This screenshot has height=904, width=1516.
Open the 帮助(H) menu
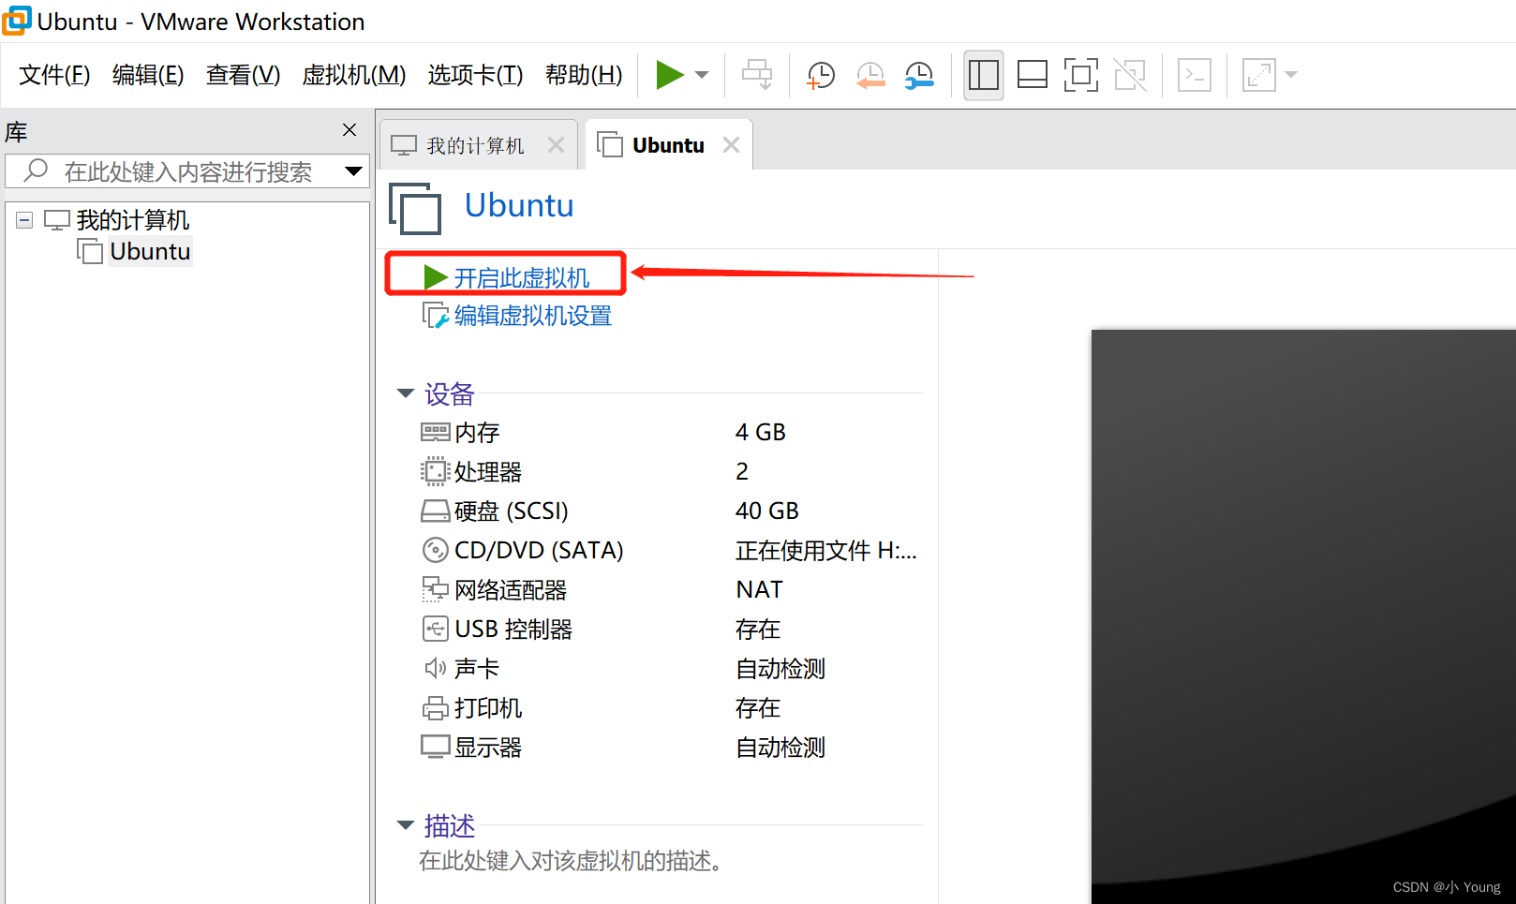pos(584,75)
